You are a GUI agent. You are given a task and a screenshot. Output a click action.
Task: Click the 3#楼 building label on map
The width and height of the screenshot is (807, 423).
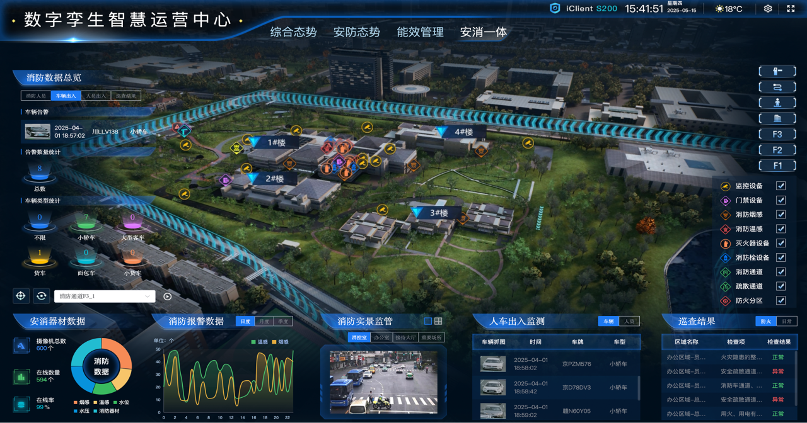pyautogui.click(x=439, y=213)
